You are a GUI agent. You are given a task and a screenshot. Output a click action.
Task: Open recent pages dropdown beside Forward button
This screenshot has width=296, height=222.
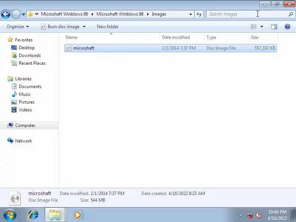pos(23,14)
